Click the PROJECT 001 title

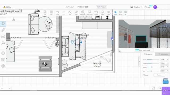click(x=83, y=7)
